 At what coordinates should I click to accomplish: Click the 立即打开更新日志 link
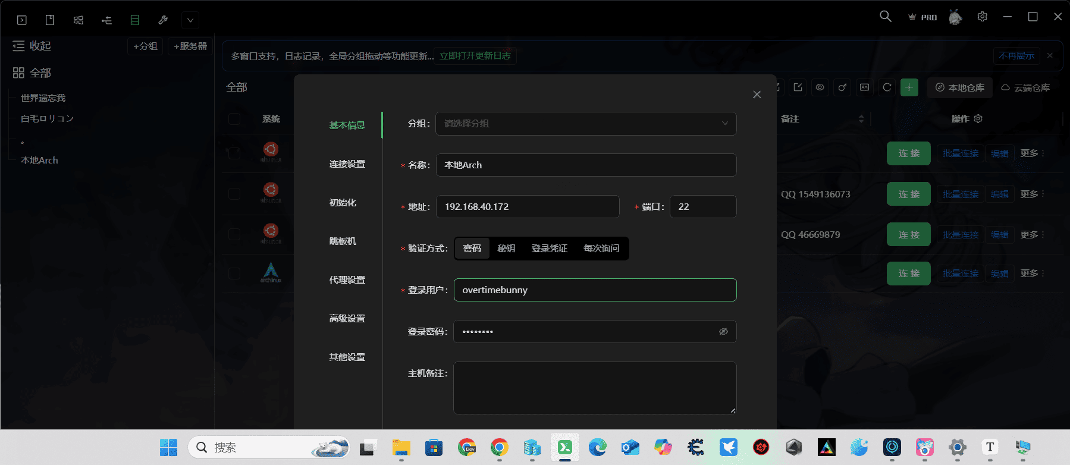pos(475,56)
